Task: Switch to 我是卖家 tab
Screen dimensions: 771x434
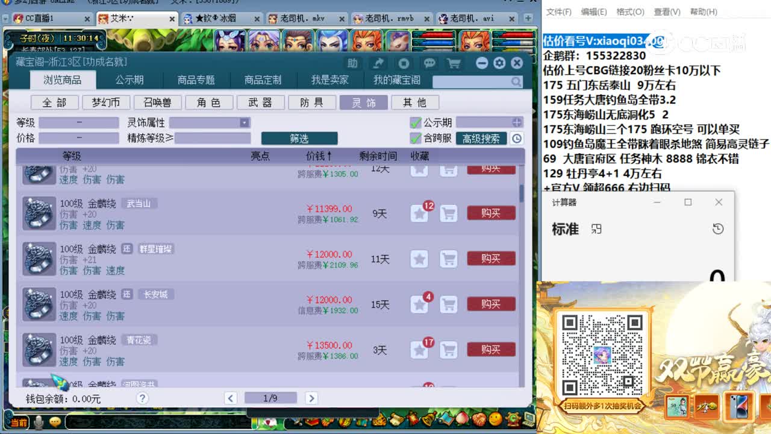Action: [x=329, y=80]
